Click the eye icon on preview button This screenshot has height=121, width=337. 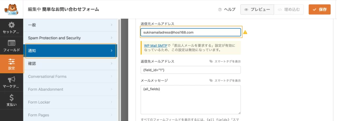(x=246, y=9)
